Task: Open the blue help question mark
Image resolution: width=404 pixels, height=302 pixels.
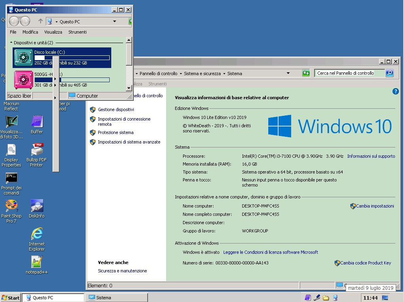Action: pyautogui.click(x=395, y=91)
